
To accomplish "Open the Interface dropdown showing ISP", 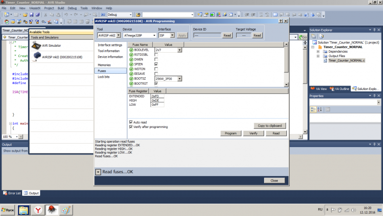I will coord(172,35).
